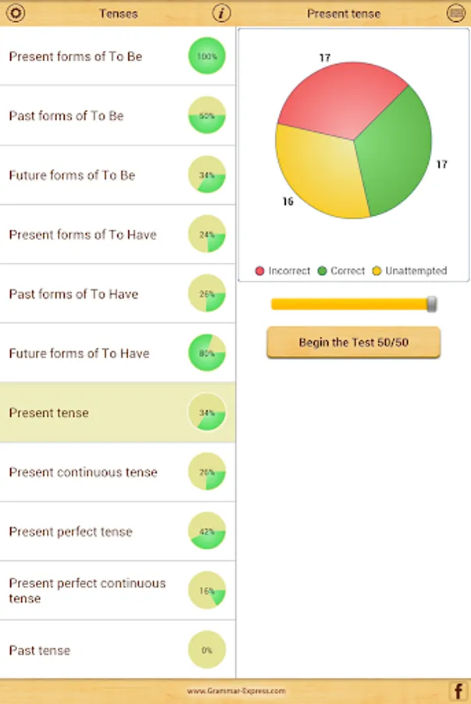
Task: Select Future forms of To Be
Action: point(72,175)
